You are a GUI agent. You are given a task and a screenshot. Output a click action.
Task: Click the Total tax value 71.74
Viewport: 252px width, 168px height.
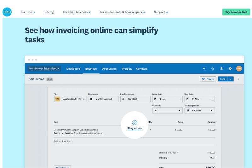(x=212, y=158)
